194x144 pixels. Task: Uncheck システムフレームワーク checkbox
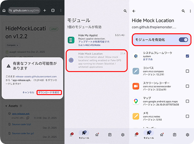187,56
